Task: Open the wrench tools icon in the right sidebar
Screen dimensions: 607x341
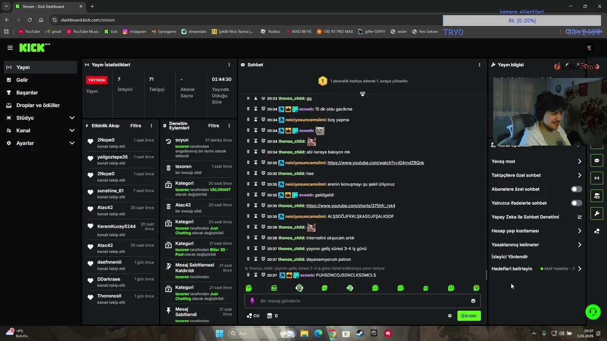Action: 597,213
